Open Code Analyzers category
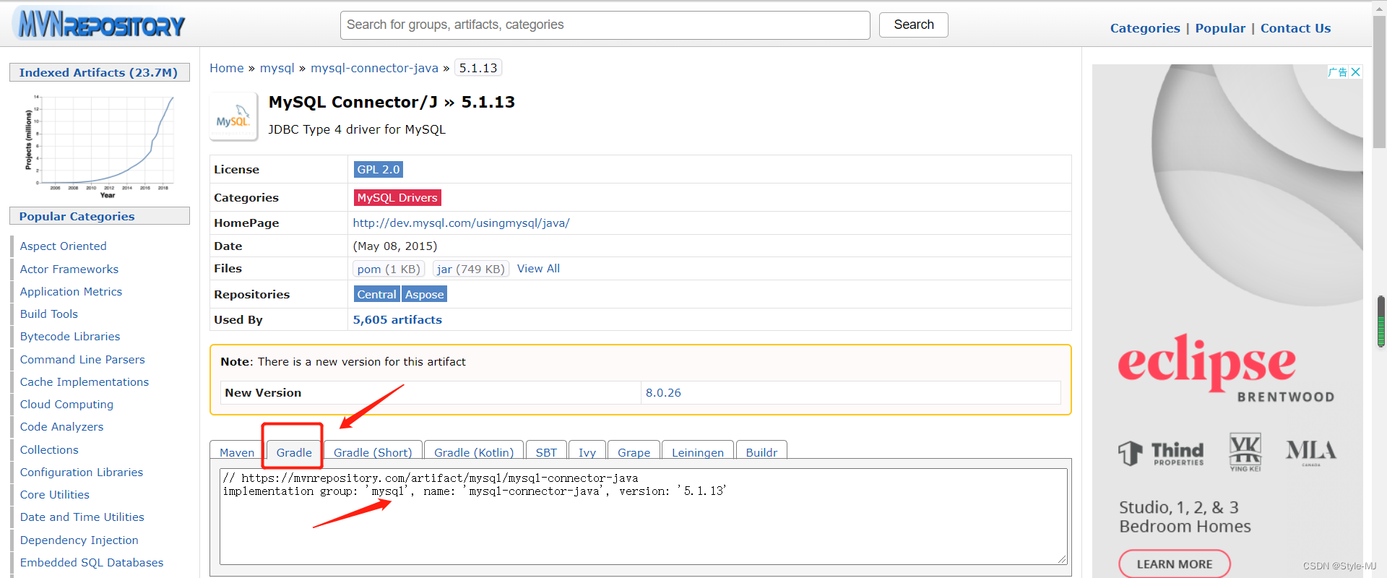The image size is (1387, 578). tap(61, 427)
